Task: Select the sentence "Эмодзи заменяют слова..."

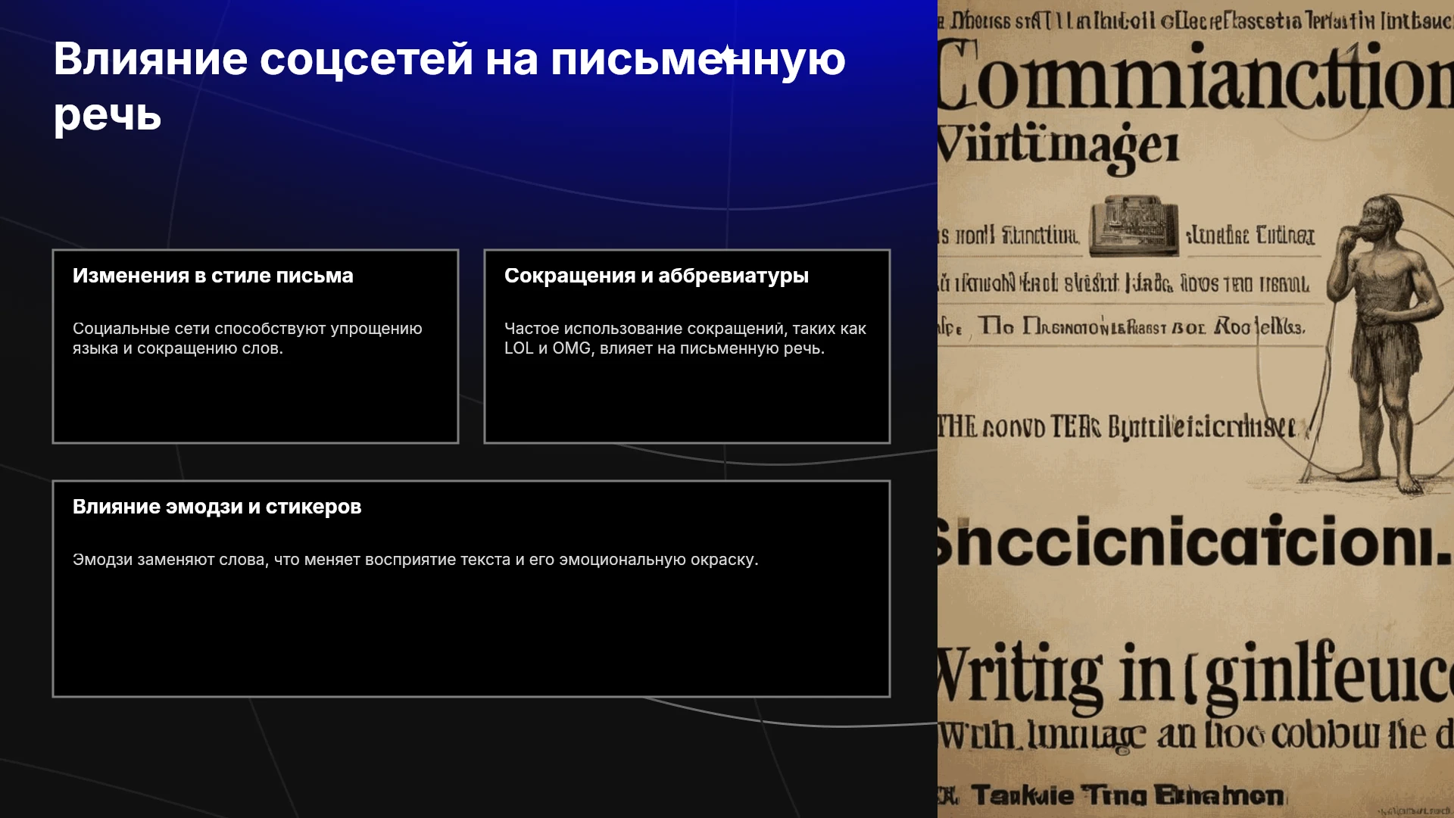Action: click(x=416, y=560)
